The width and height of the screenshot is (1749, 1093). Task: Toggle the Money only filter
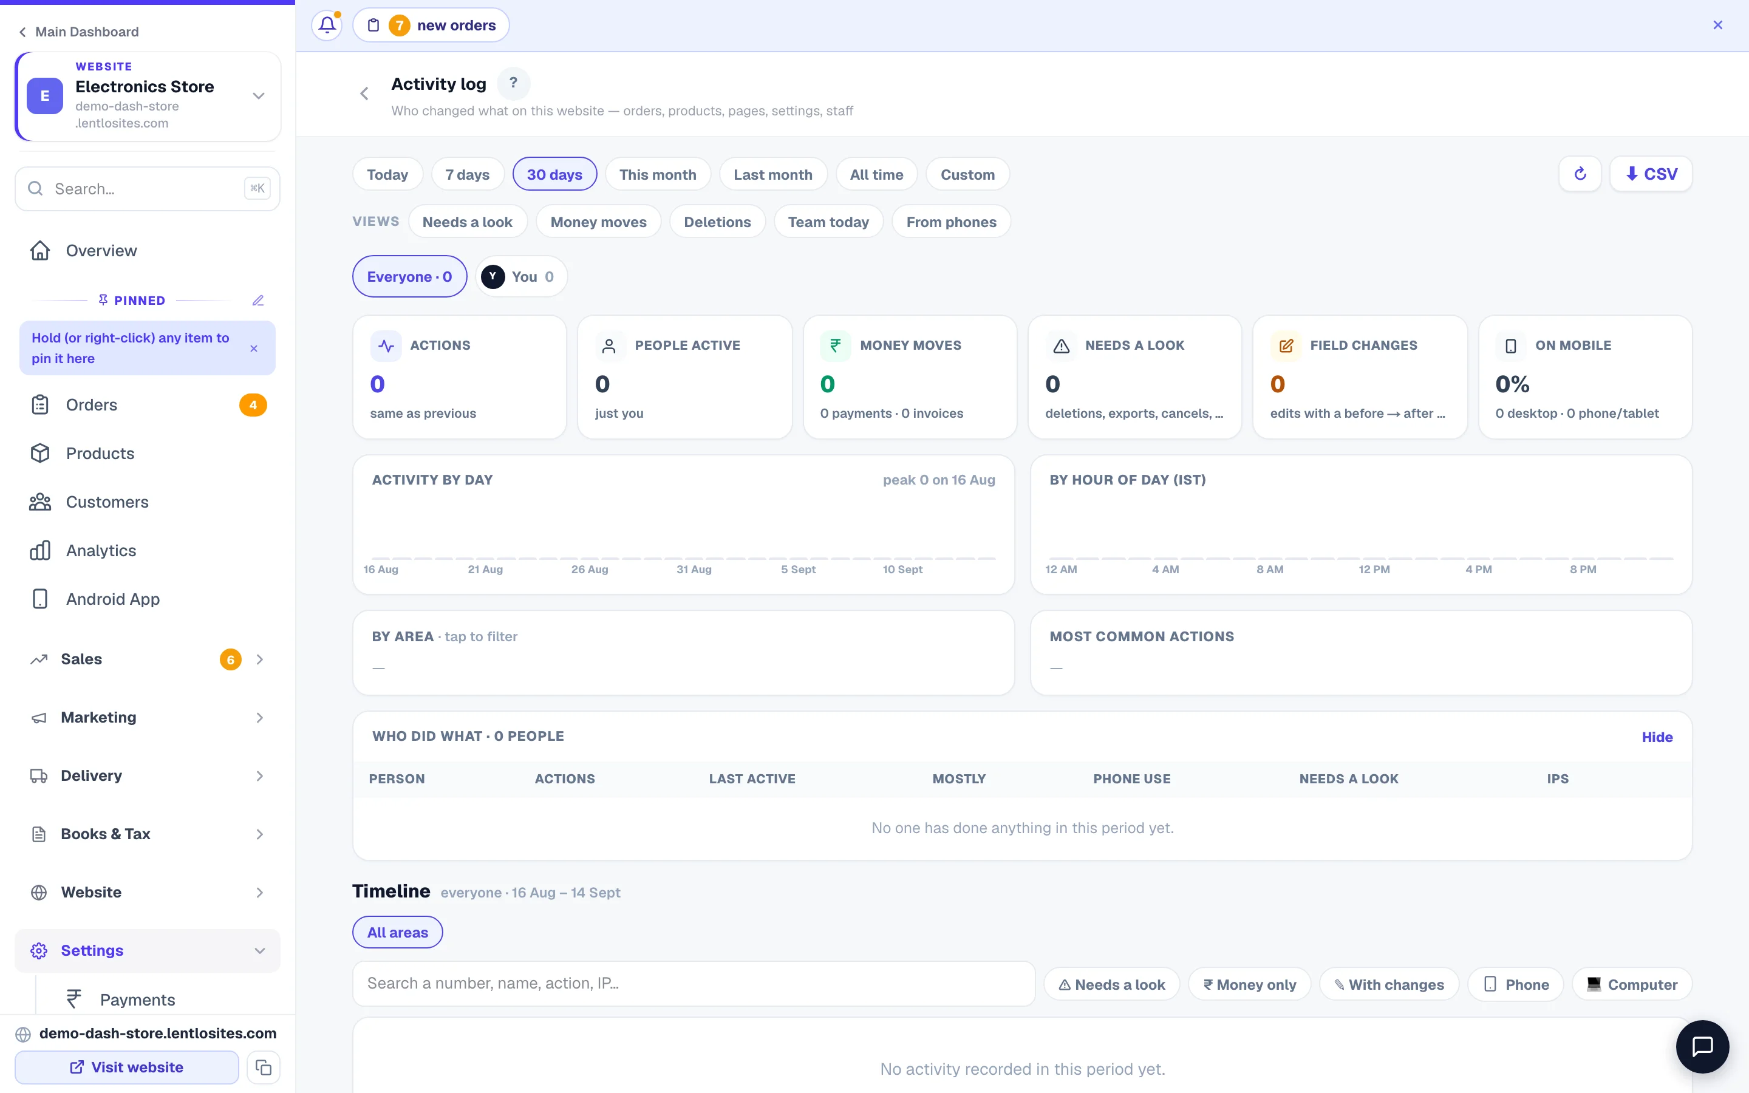[x=1250, y=984]
